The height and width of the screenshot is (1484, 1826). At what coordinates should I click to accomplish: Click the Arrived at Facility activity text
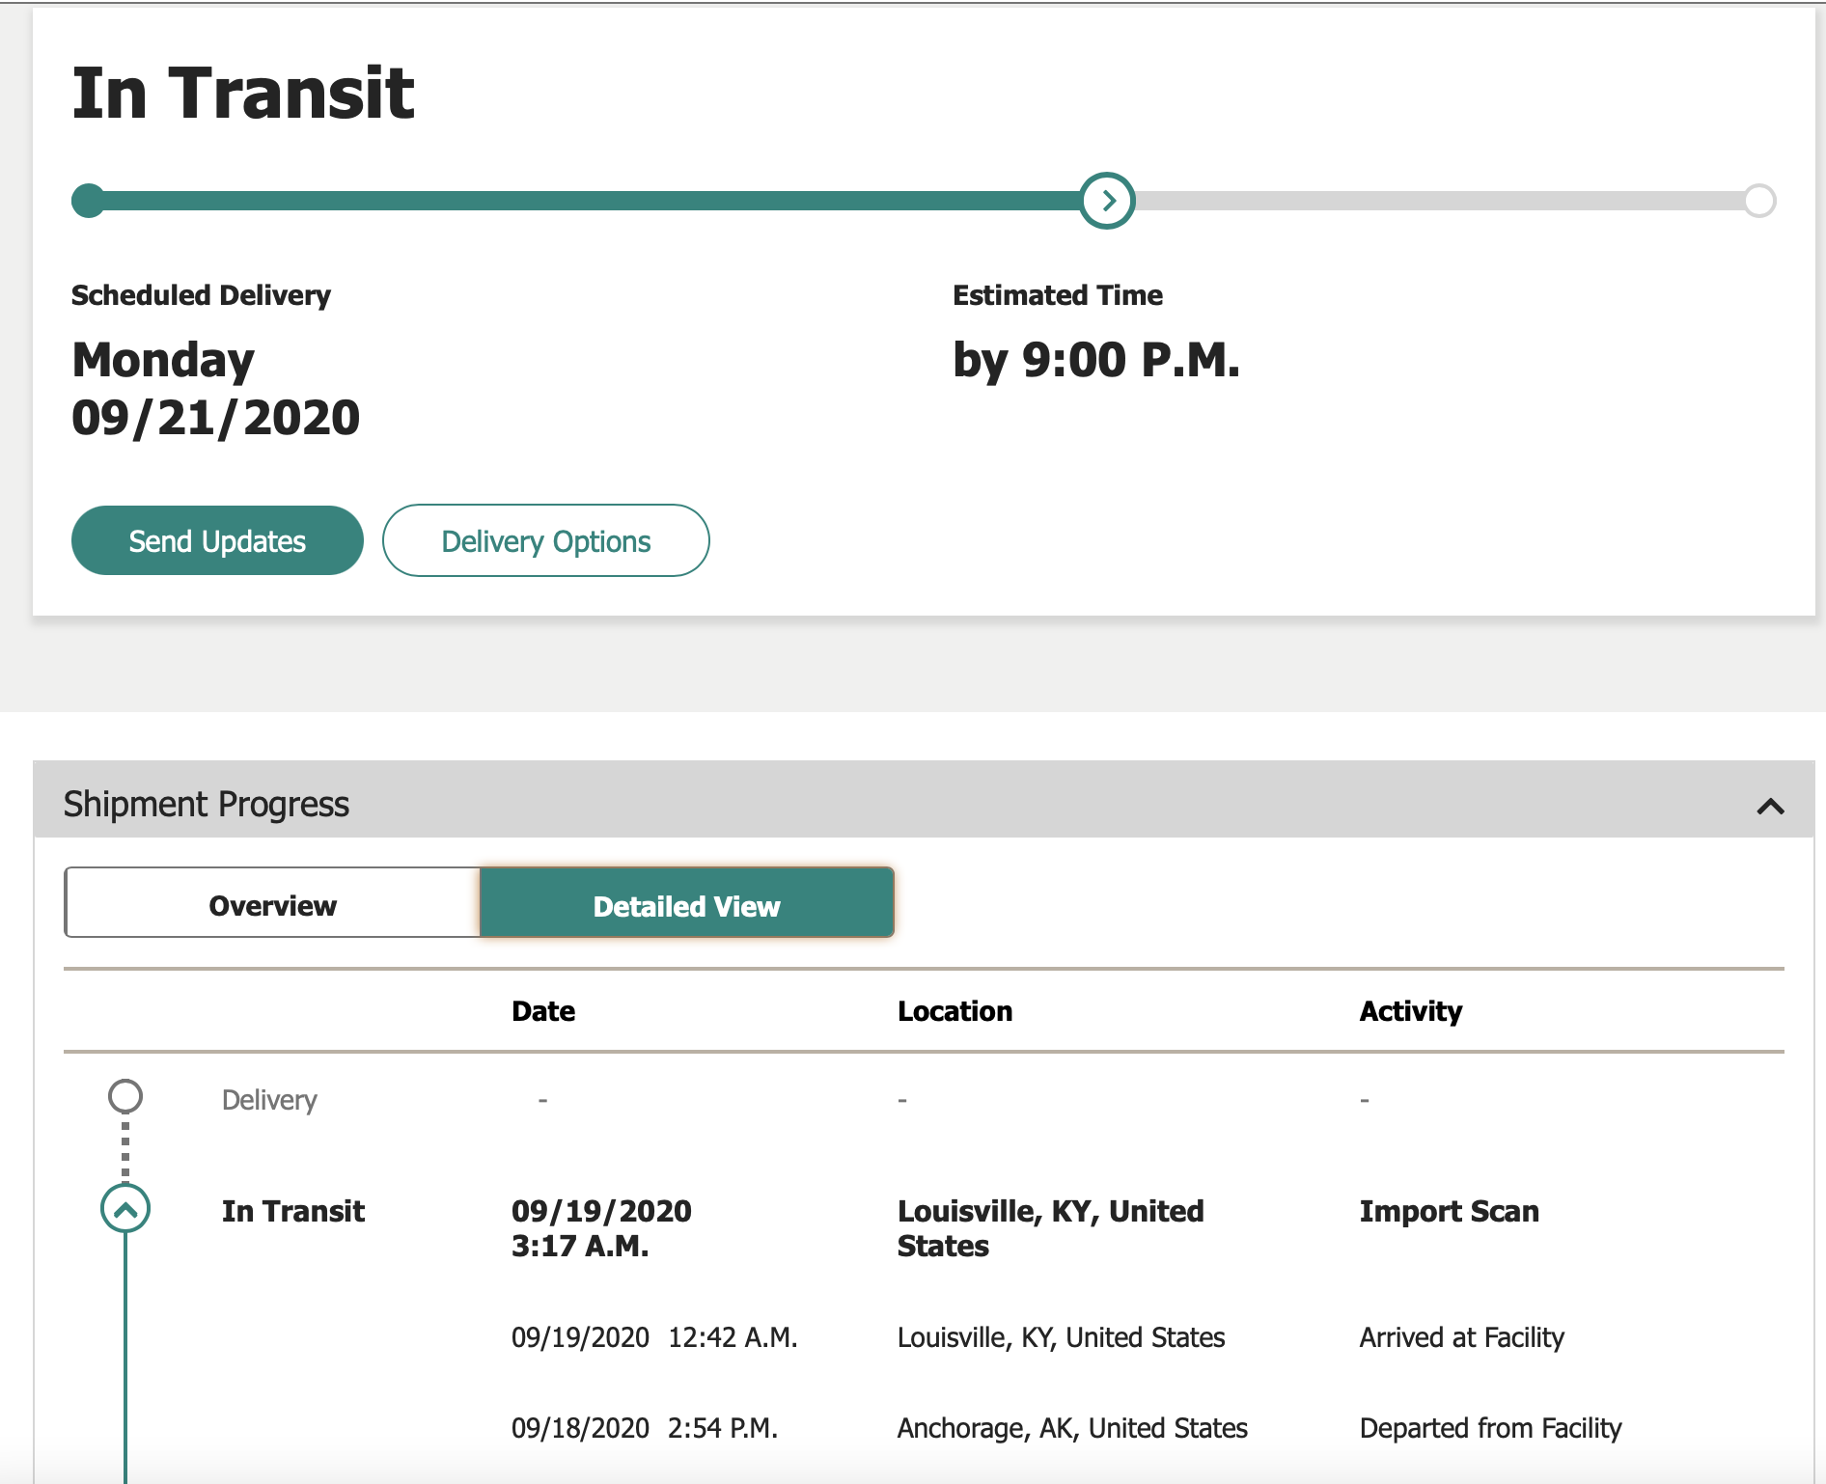point(1461,1337)
